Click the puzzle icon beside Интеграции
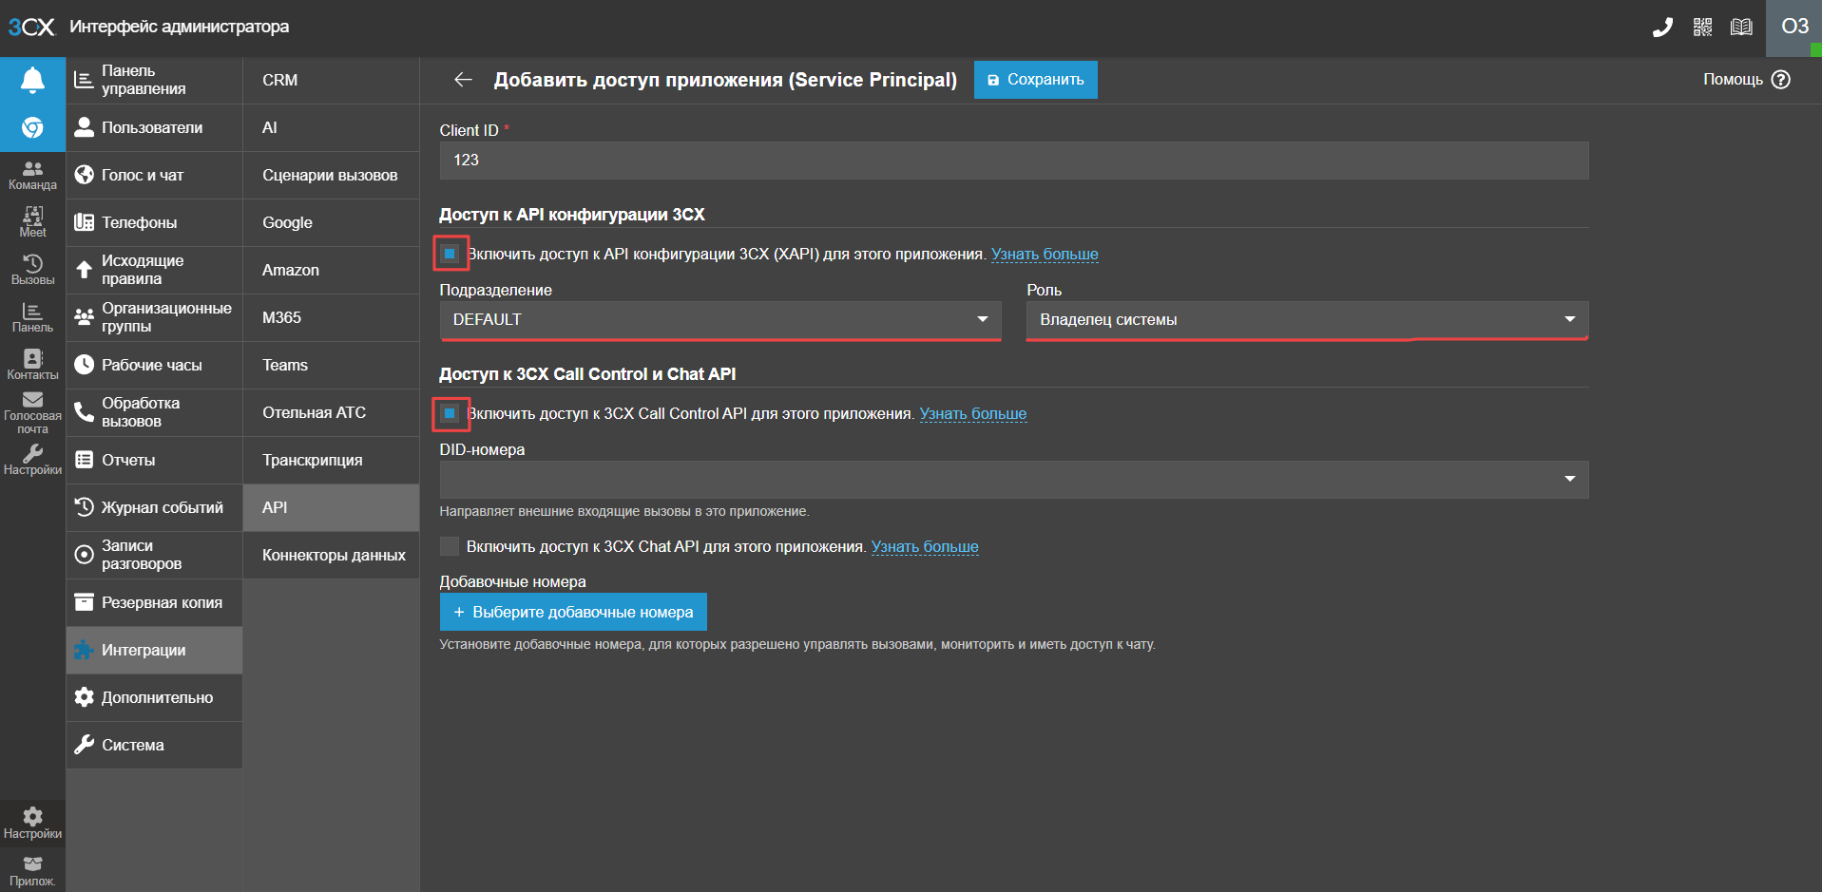The height and width of the screenshot is (892, 1822). pyautogui.click(x=85, y=650)
